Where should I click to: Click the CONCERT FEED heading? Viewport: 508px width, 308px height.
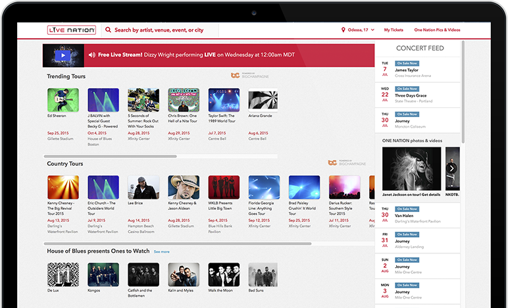pos(420,48)
